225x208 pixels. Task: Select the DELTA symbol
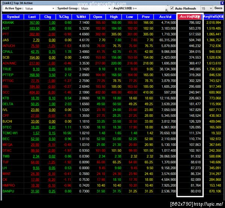[x=8, y=104]
